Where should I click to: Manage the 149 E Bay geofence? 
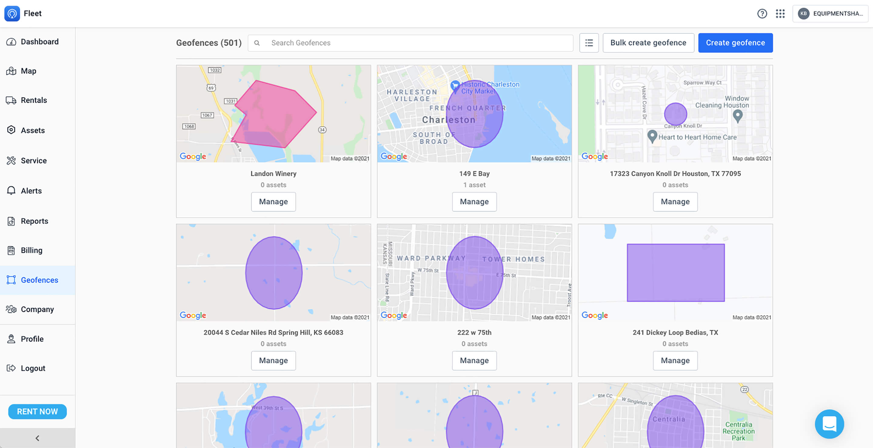(474, 201)
